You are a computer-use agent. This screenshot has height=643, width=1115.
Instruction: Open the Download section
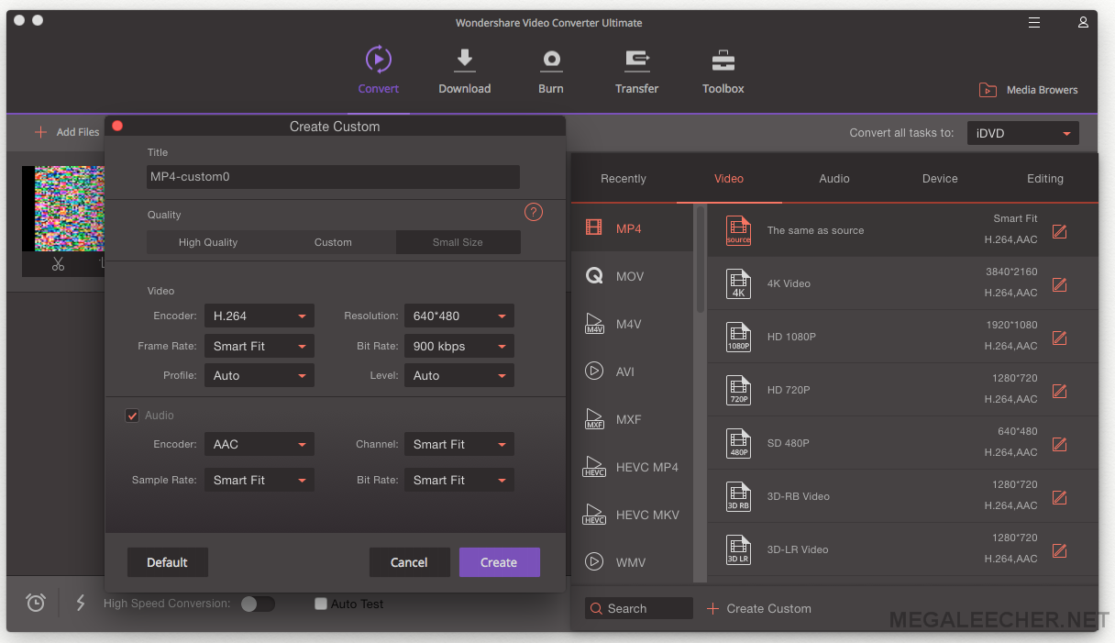(x=464, y=70)
